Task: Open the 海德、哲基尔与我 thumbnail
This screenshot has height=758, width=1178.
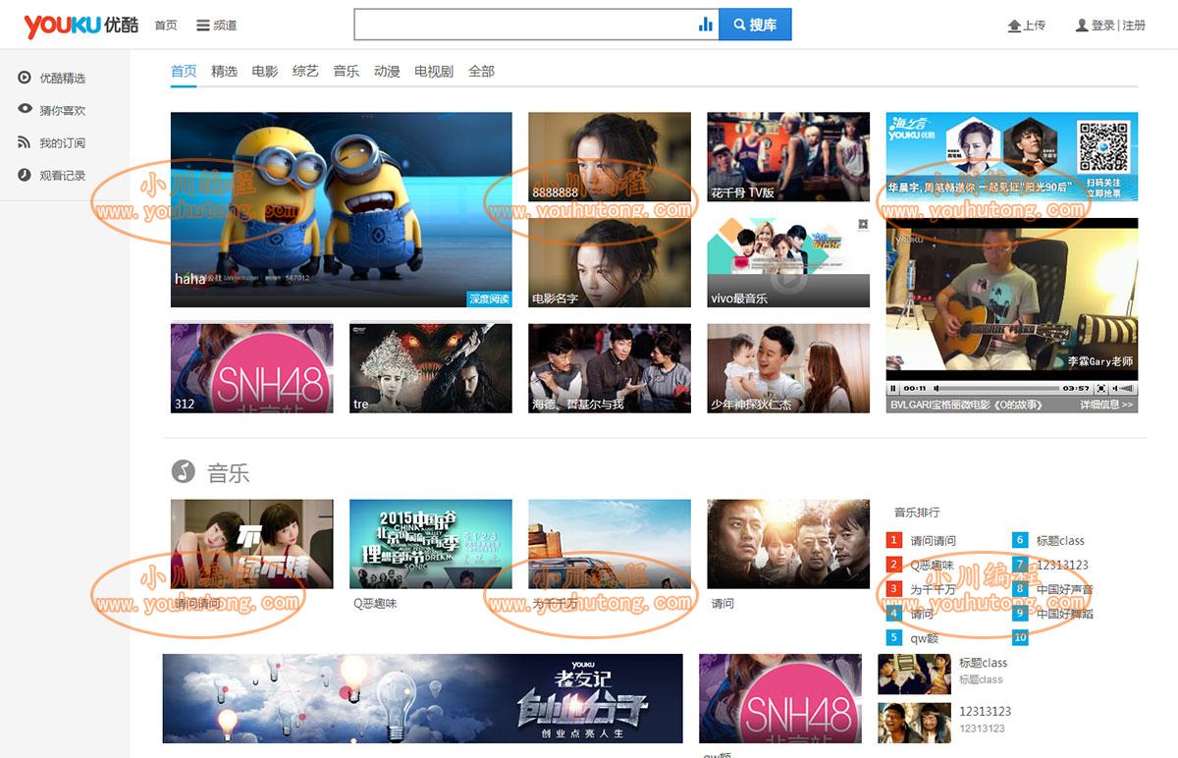Action: pyautogui.click(x=610, y=368)
